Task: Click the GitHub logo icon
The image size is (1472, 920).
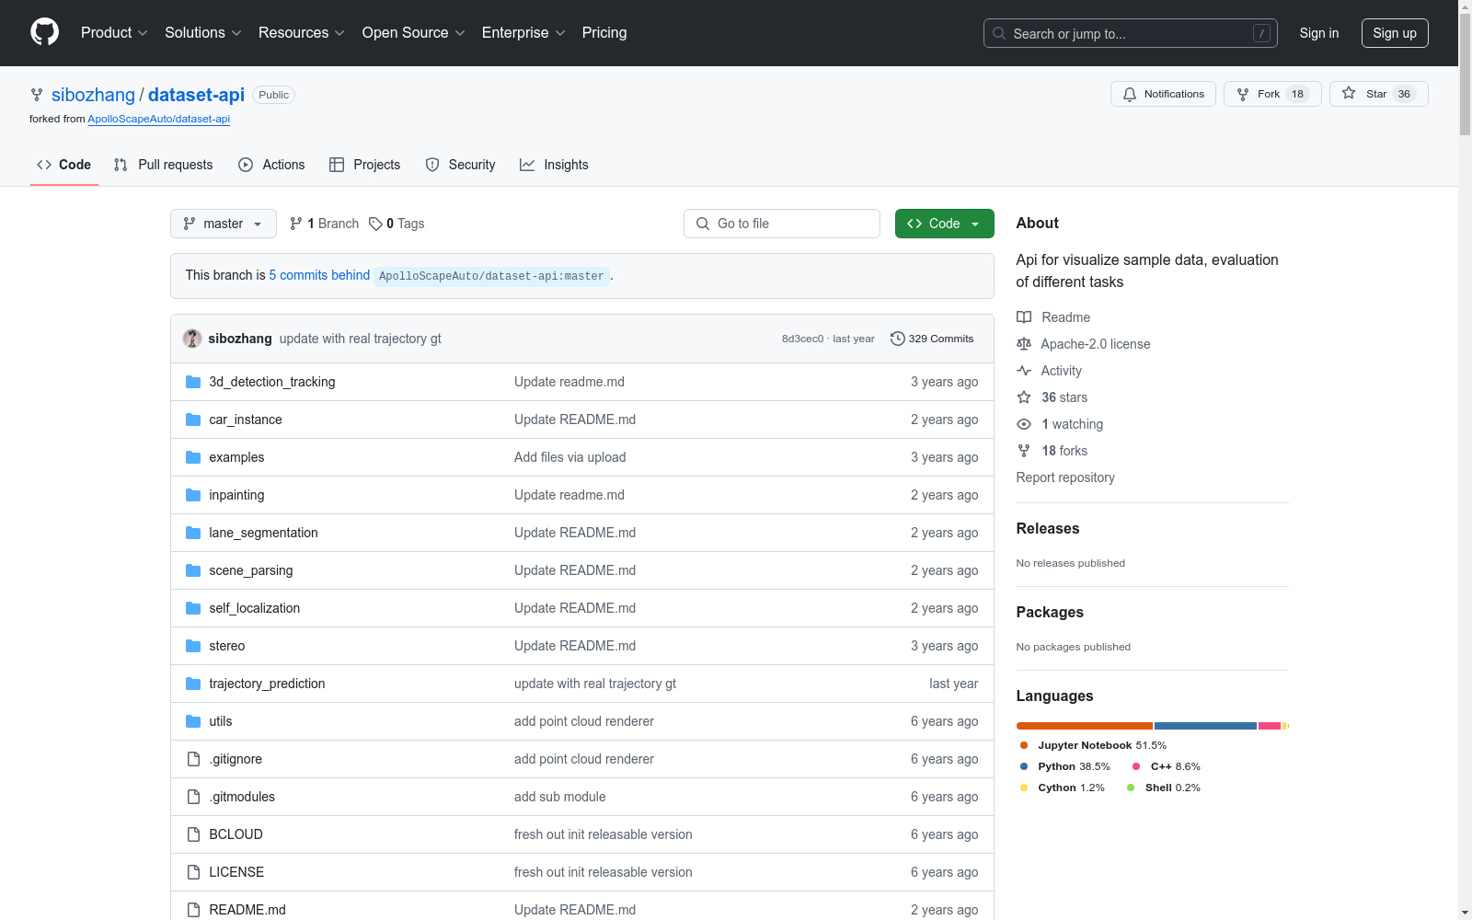Action: [44, 32]
